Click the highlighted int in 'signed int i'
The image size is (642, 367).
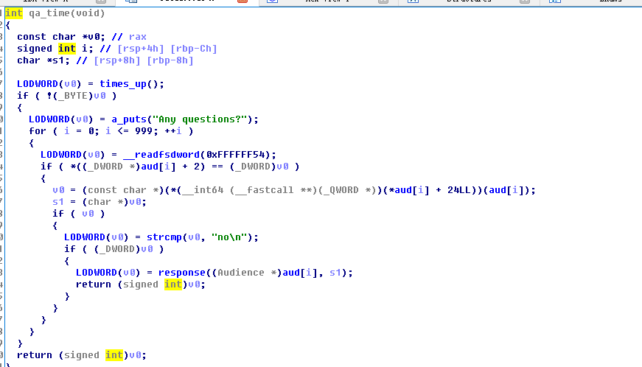pyautogui.click(x=67, y=49)
